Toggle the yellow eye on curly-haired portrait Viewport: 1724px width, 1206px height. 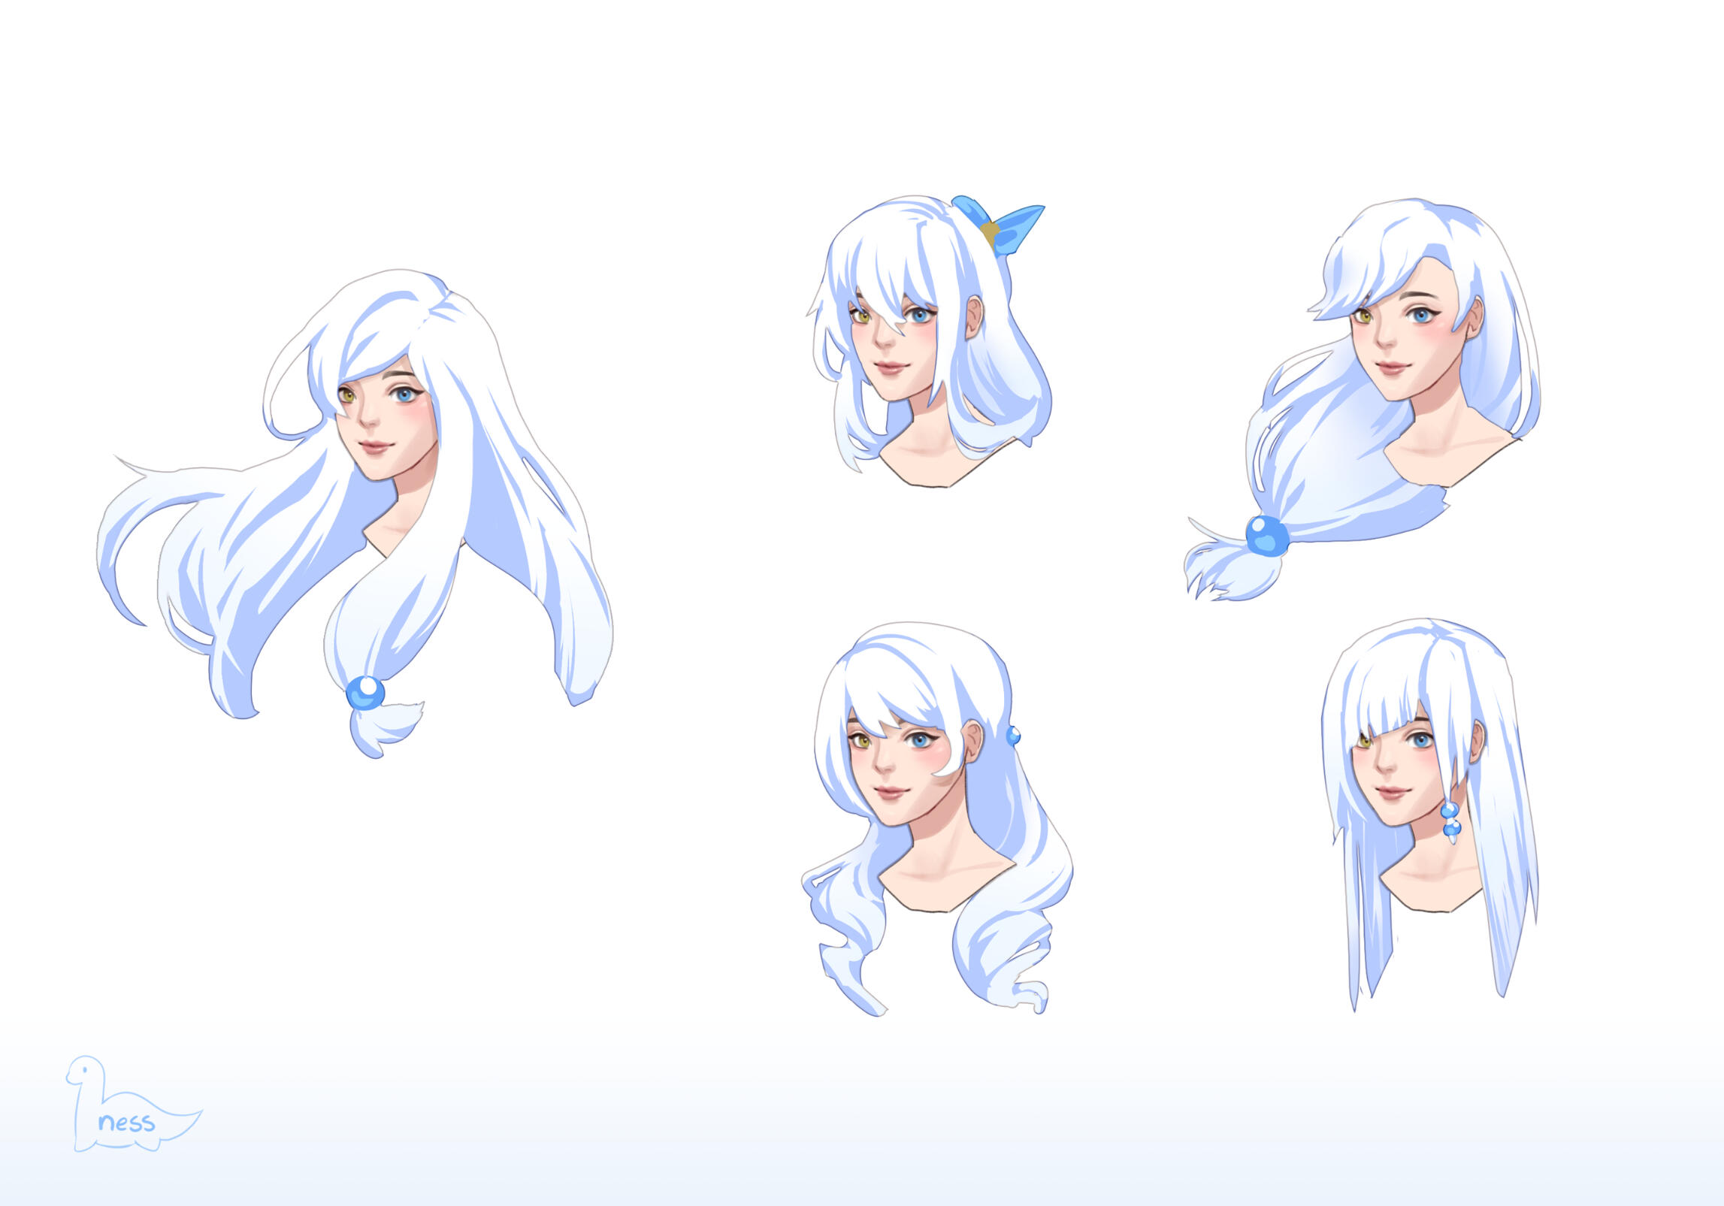[864, 741]
